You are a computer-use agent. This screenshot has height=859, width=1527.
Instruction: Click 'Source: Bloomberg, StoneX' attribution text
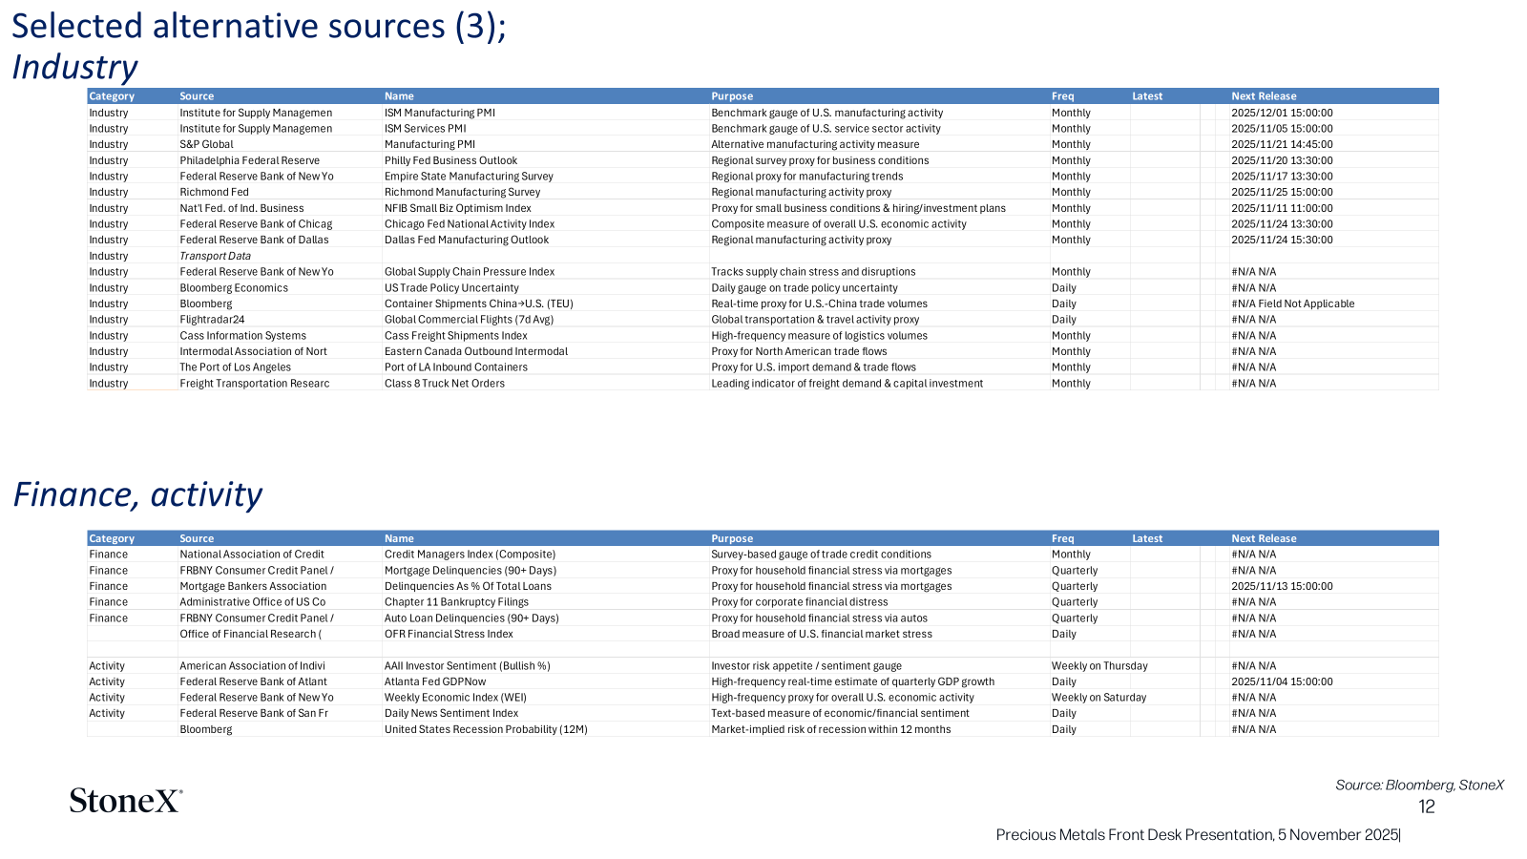point(1419,786)
